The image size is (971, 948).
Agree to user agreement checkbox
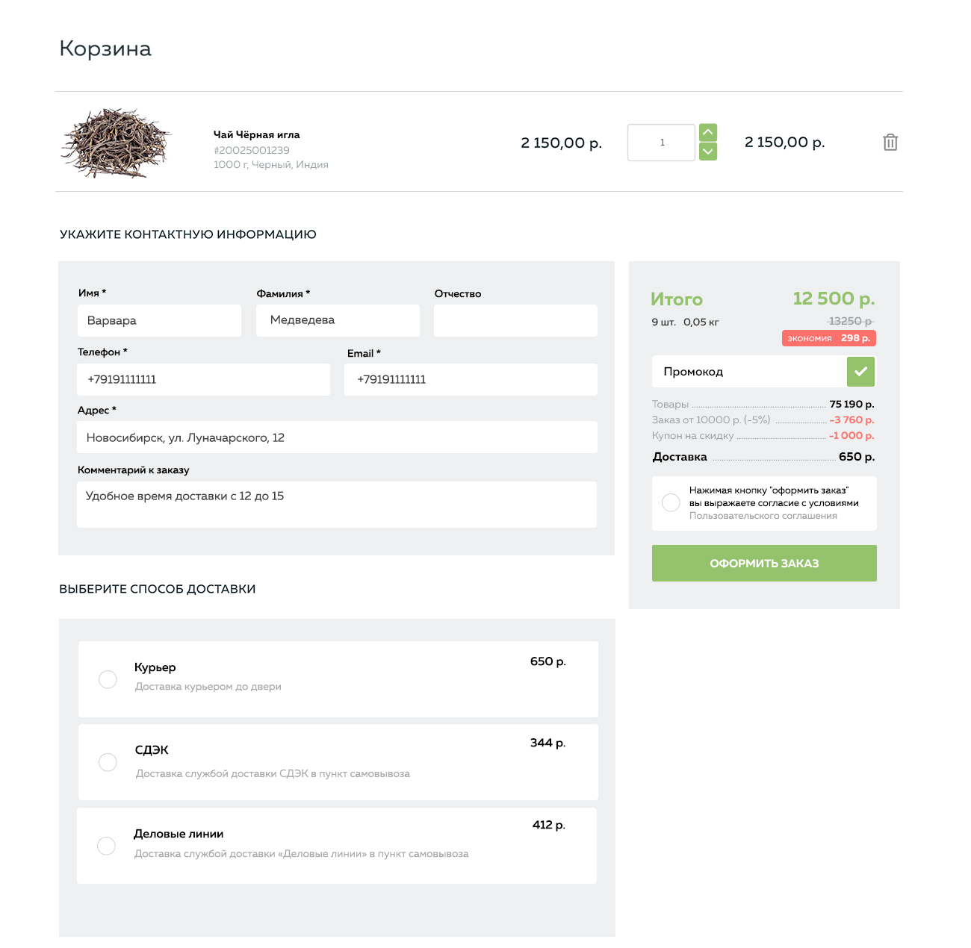point(671,502)
